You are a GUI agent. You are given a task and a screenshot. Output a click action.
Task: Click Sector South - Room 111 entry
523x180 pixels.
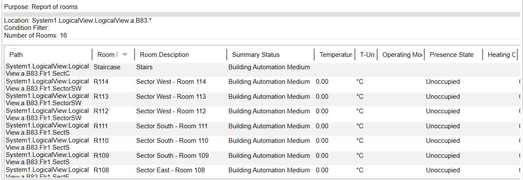point(171,126)
